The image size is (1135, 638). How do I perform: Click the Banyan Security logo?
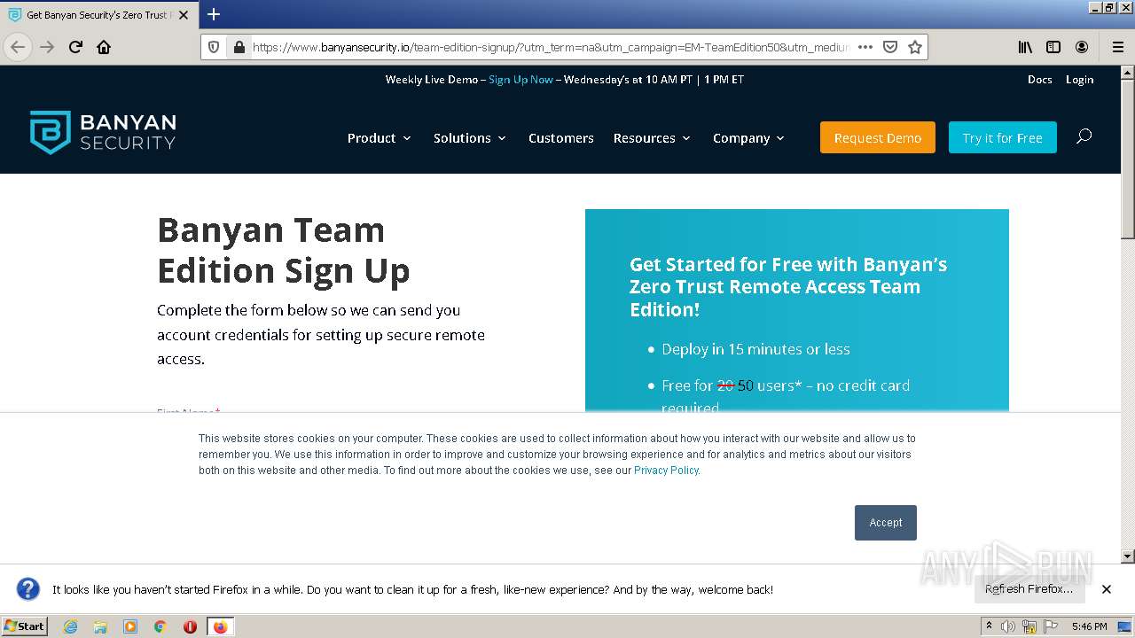pyautogui.click(x=103, y=132)
